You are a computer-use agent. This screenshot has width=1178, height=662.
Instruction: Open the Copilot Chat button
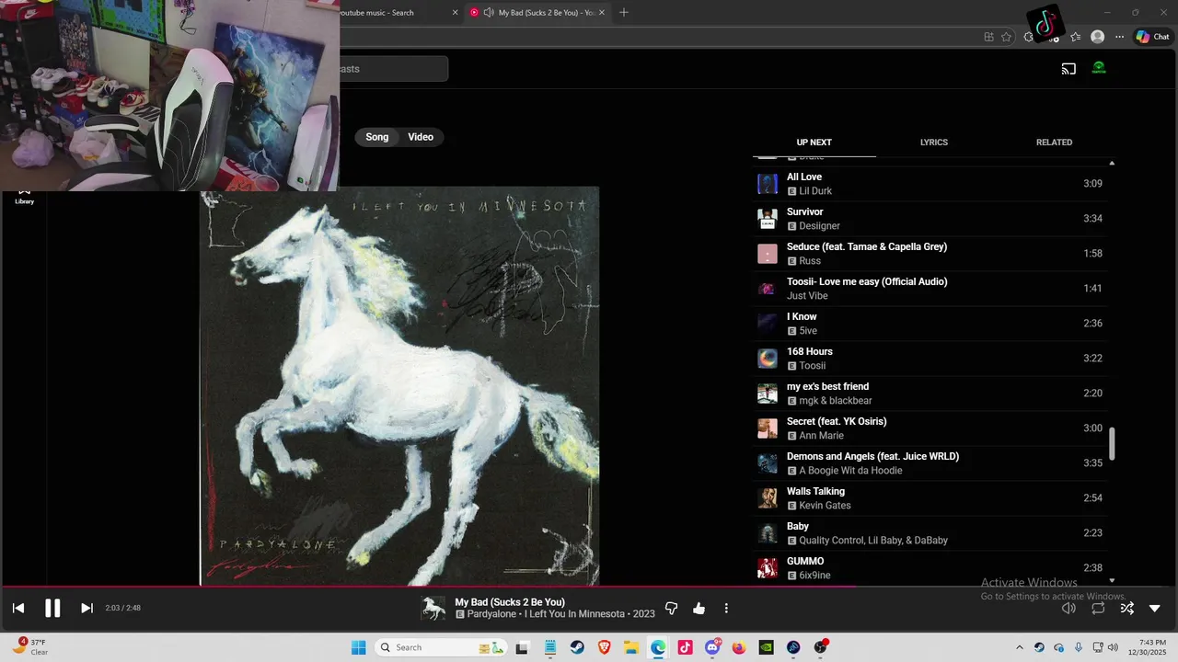click(1152, 37)
